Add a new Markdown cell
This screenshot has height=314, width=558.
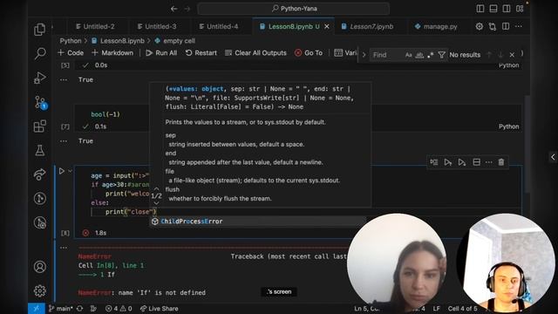pyautogui.click(x=112, y=52)
